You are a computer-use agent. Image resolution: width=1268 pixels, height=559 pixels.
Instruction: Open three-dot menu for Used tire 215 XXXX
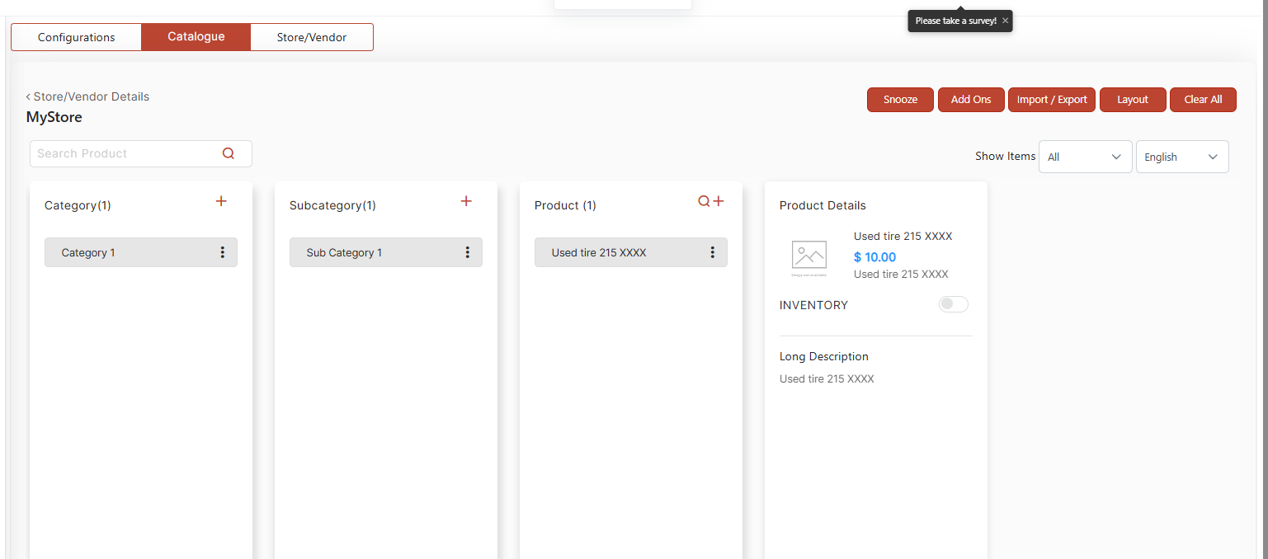713,252
